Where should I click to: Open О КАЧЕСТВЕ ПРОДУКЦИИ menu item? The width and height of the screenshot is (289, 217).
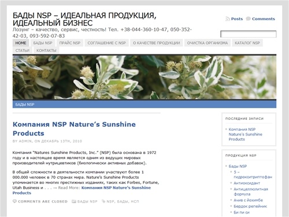pyautogui.click(x=157, y=43)
